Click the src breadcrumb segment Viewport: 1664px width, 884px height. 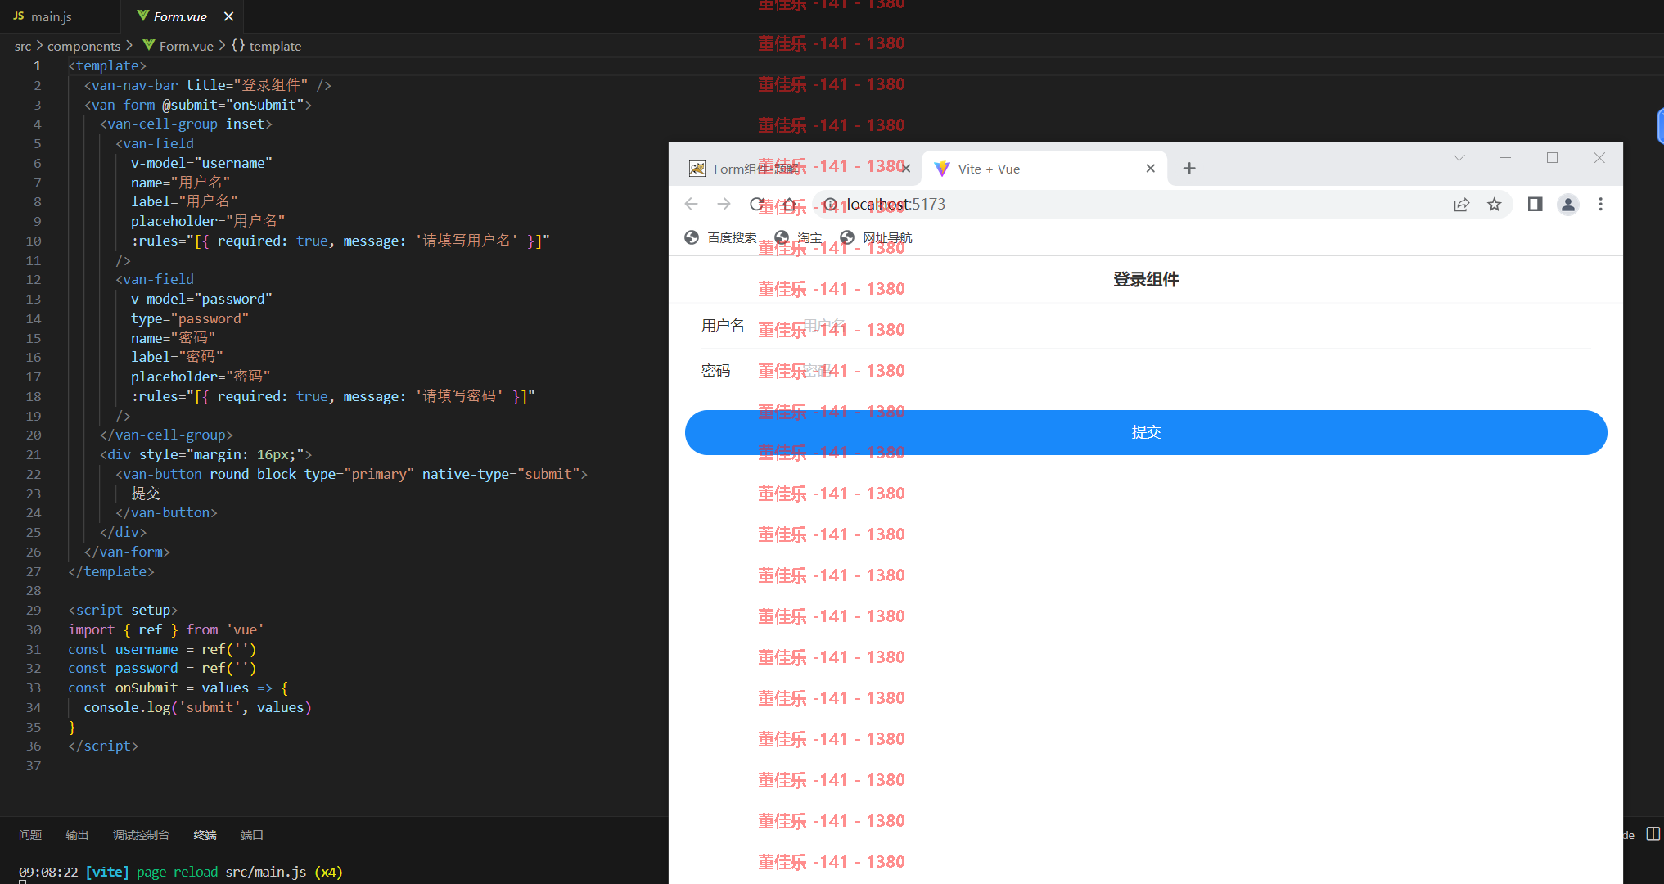(23, 46)
